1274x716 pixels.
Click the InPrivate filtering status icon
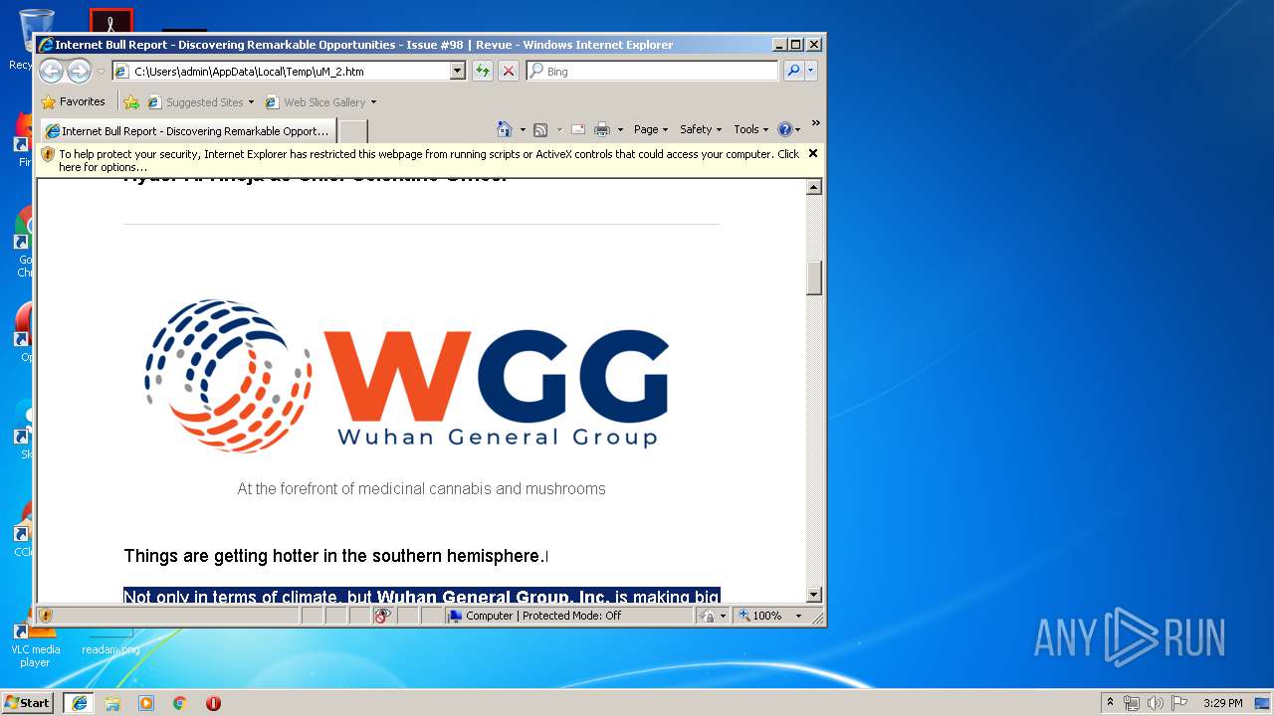(382, 616)
